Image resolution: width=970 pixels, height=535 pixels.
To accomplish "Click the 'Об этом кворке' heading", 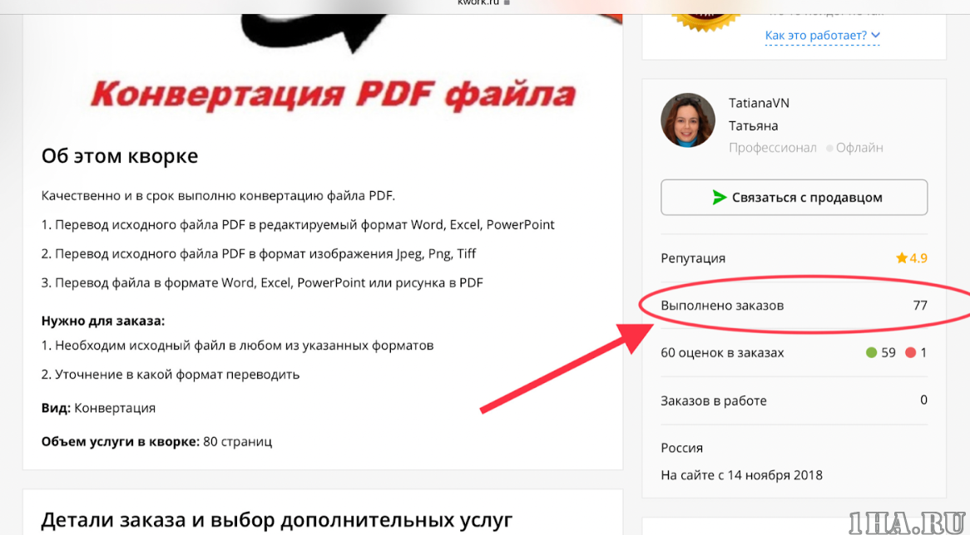I will 120,155.
